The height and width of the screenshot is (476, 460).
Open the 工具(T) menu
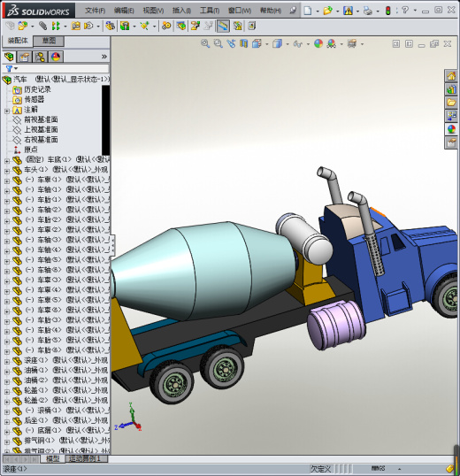(210, 11)
